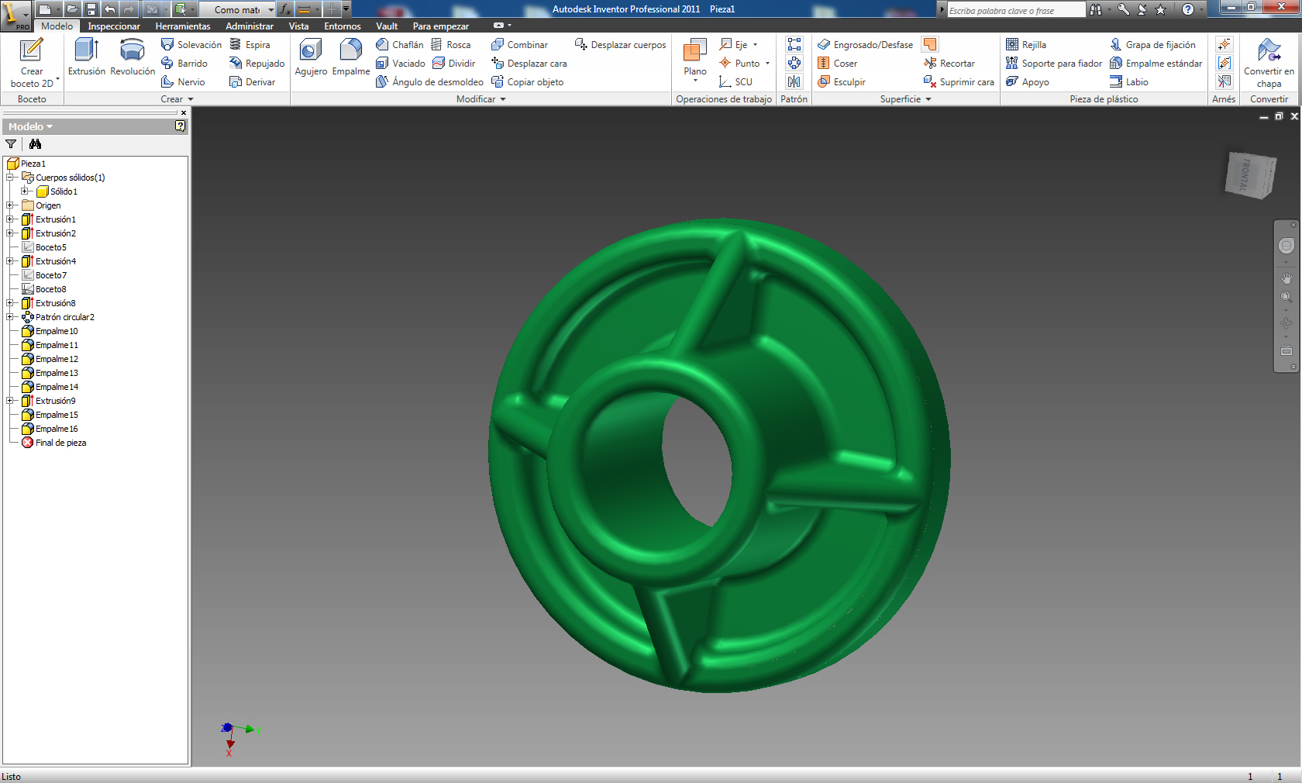Select the Agujero tool
Image resolution: width=1302 pixels, height=783 pixels.
click(311, 57)
